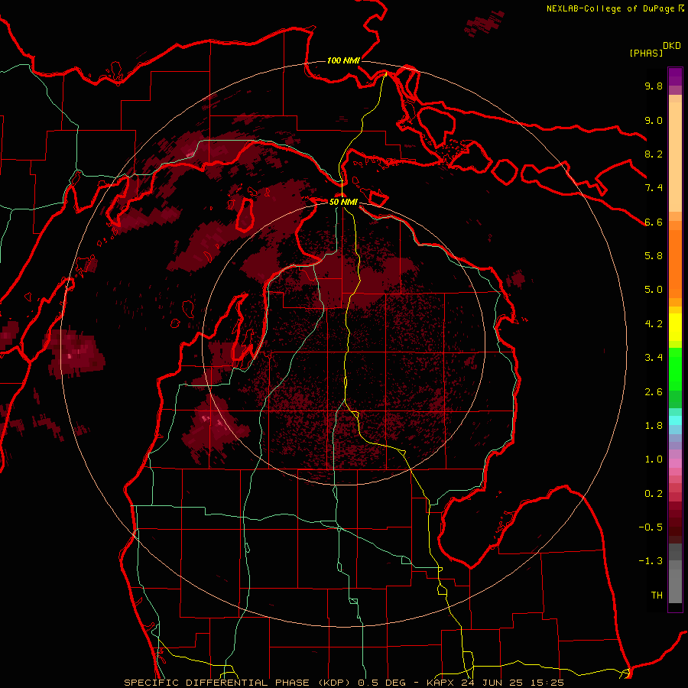Pick the light peach segment of color bar

coord(675,157)
